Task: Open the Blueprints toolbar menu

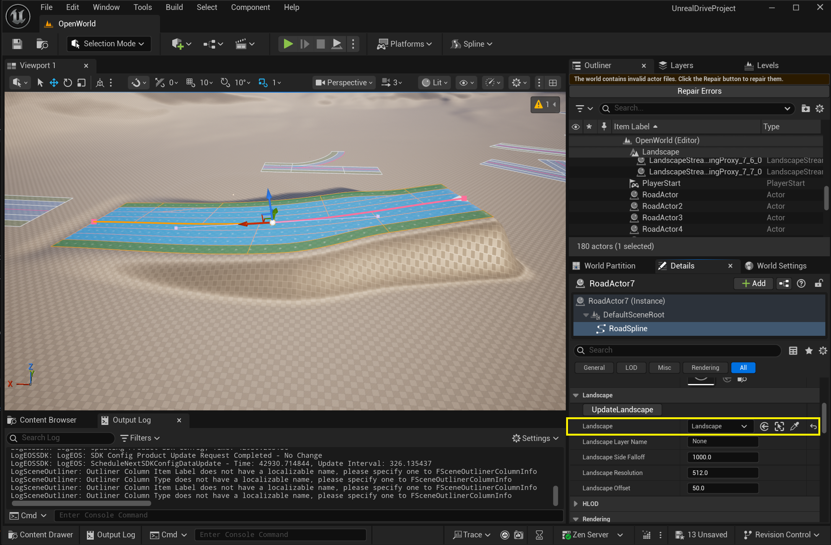Action: (213, 44)
